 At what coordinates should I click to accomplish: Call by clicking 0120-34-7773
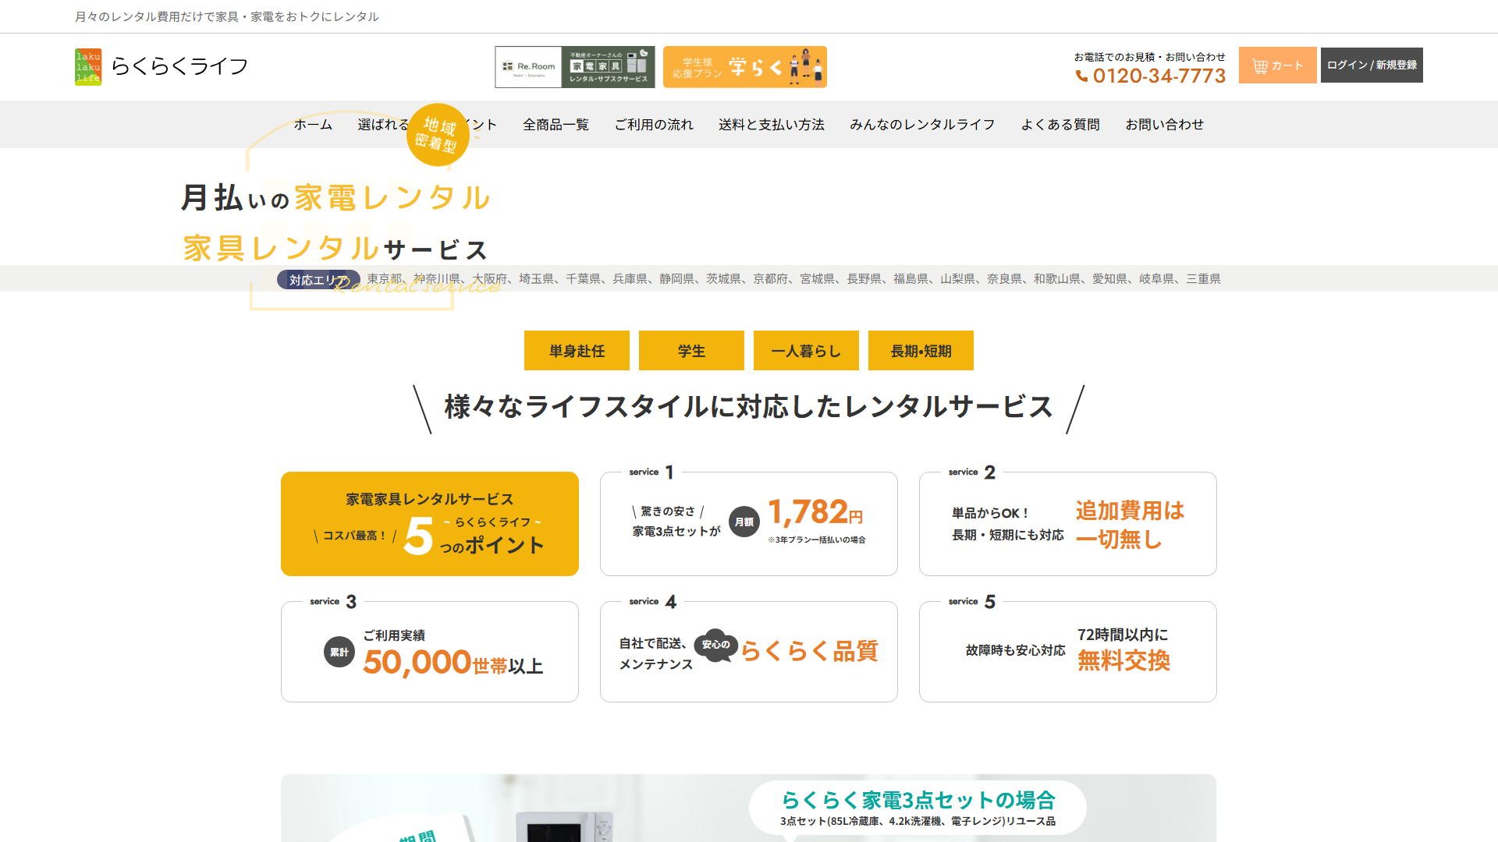pos(1159,76)
